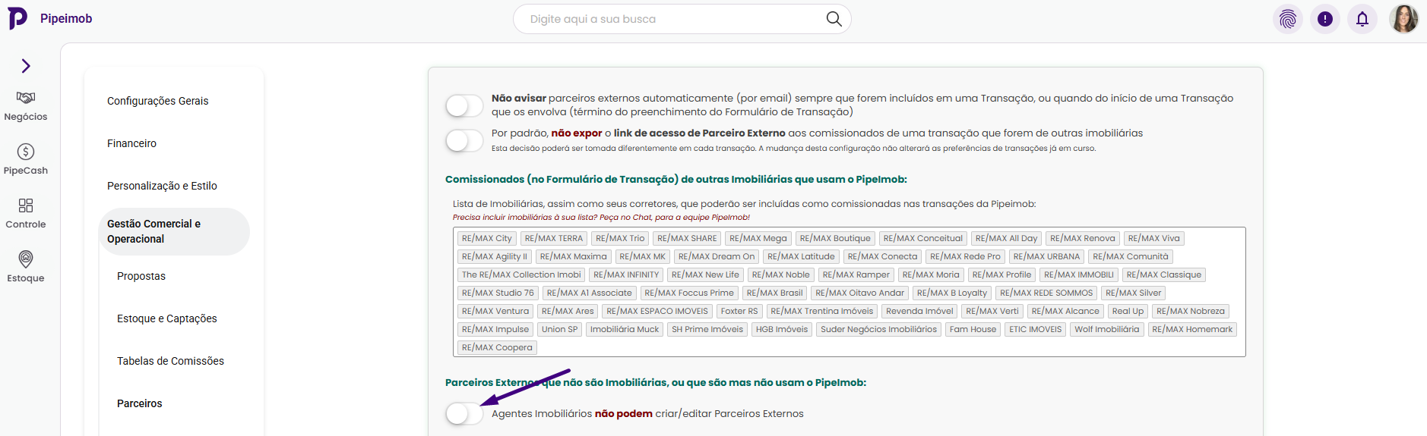Click the RE/MAX Conceitual tag
The height and width of the screenshot is (436, 1427).
click(x=923, y=238)
